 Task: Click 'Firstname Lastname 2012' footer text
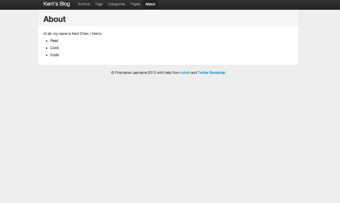click(x=135, y=73)
